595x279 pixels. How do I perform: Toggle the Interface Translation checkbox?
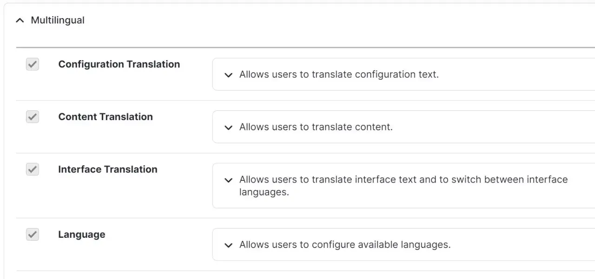pyautogui.click(x=33, y=169)
